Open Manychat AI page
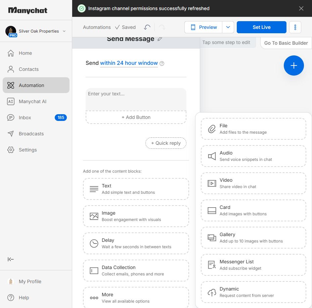The height and width of the screenshot is (308, 312). [x=36, y=101]
